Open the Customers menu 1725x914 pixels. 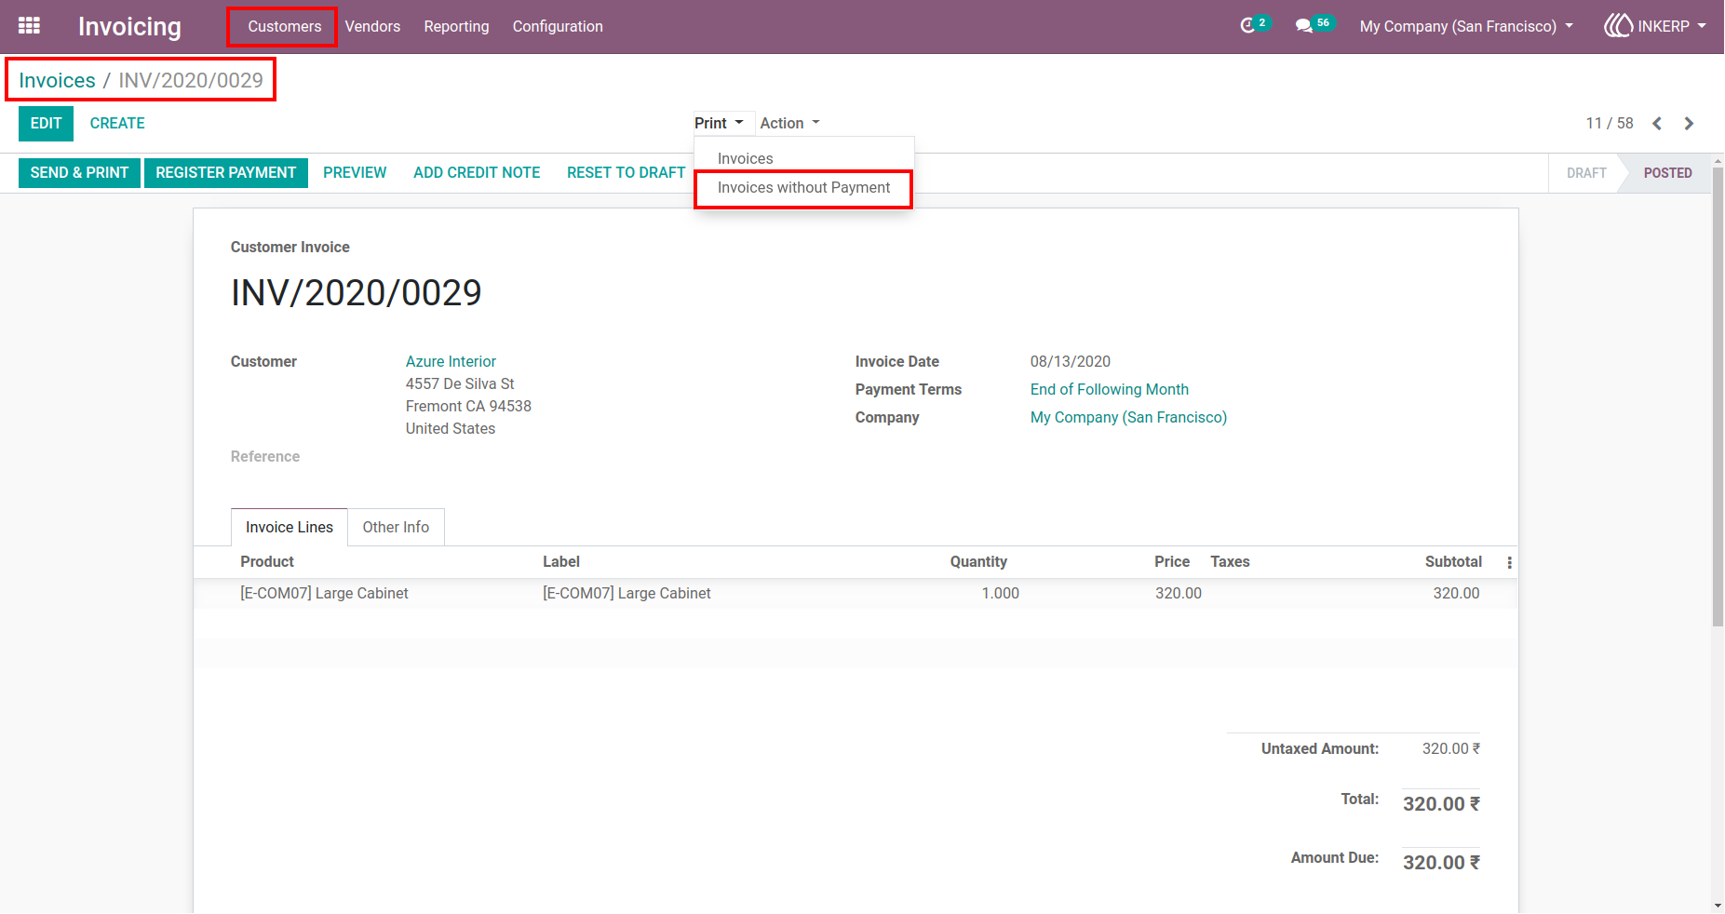coord(284,26)
